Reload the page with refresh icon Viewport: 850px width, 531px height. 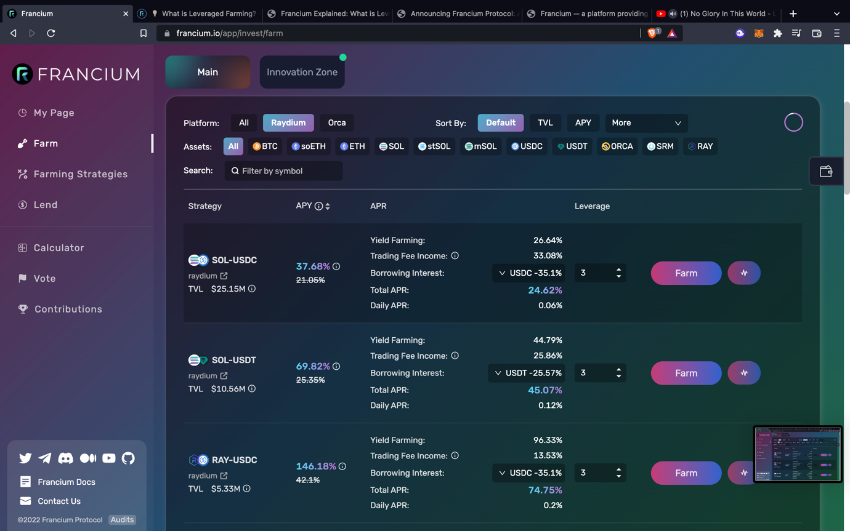pos(51,33)
